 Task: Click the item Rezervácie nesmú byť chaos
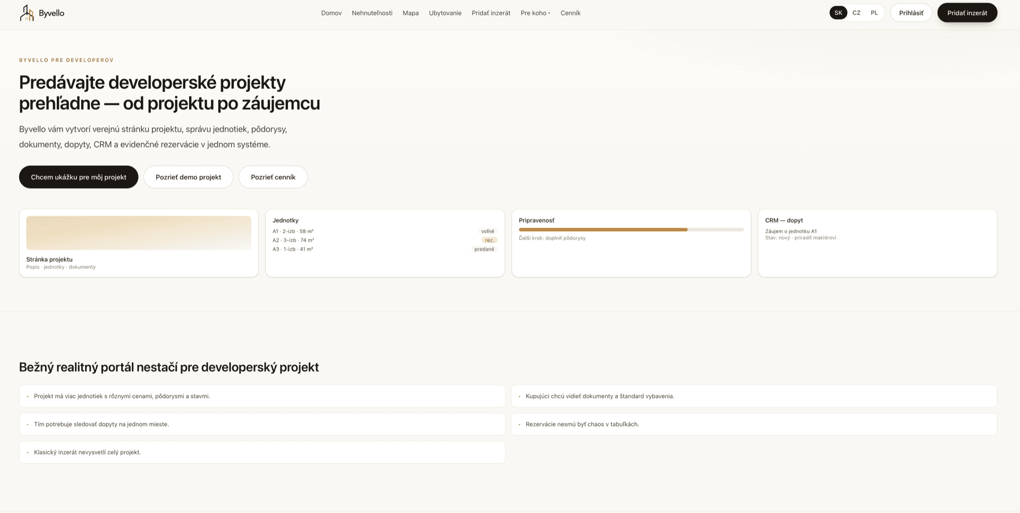(x=754, y=424)
